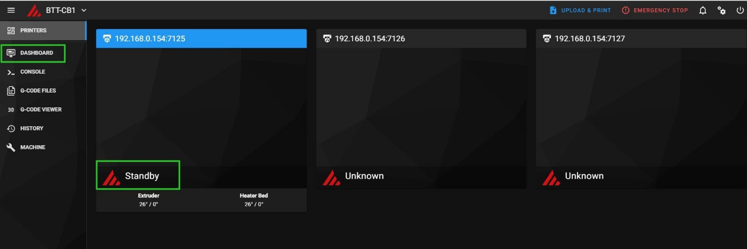Expand the BTT-CB1 printer dropdown
This screenshot has width=747, height=249.
point(83,11)
